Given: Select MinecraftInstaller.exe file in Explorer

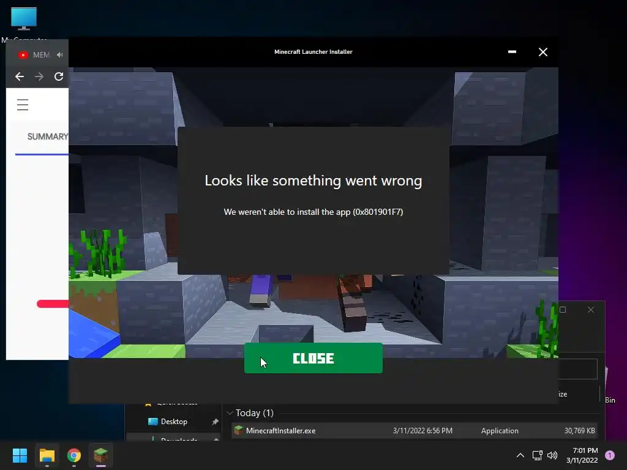Looking at the screenshot, I should (x=415, y=430).
